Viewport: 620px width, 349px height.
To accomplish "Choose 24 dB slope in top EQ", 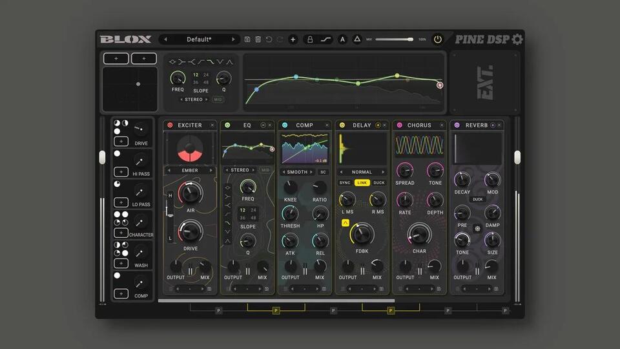I will tap(206, 75).
